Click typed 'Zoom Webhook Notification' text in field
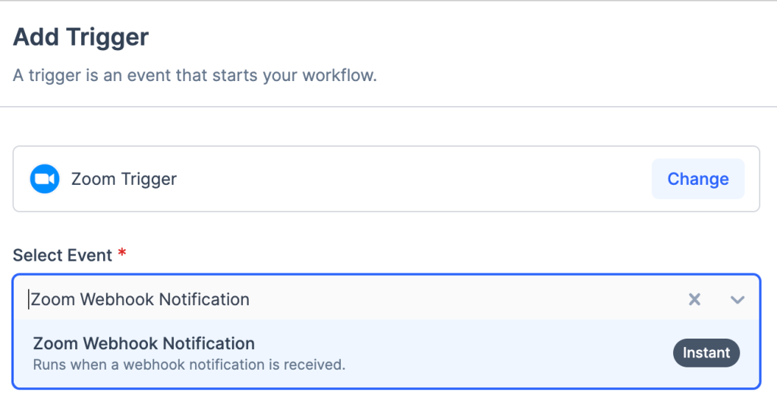Viewport: 777px width, 403px height. pyautogui.click(x=140, y=299)
